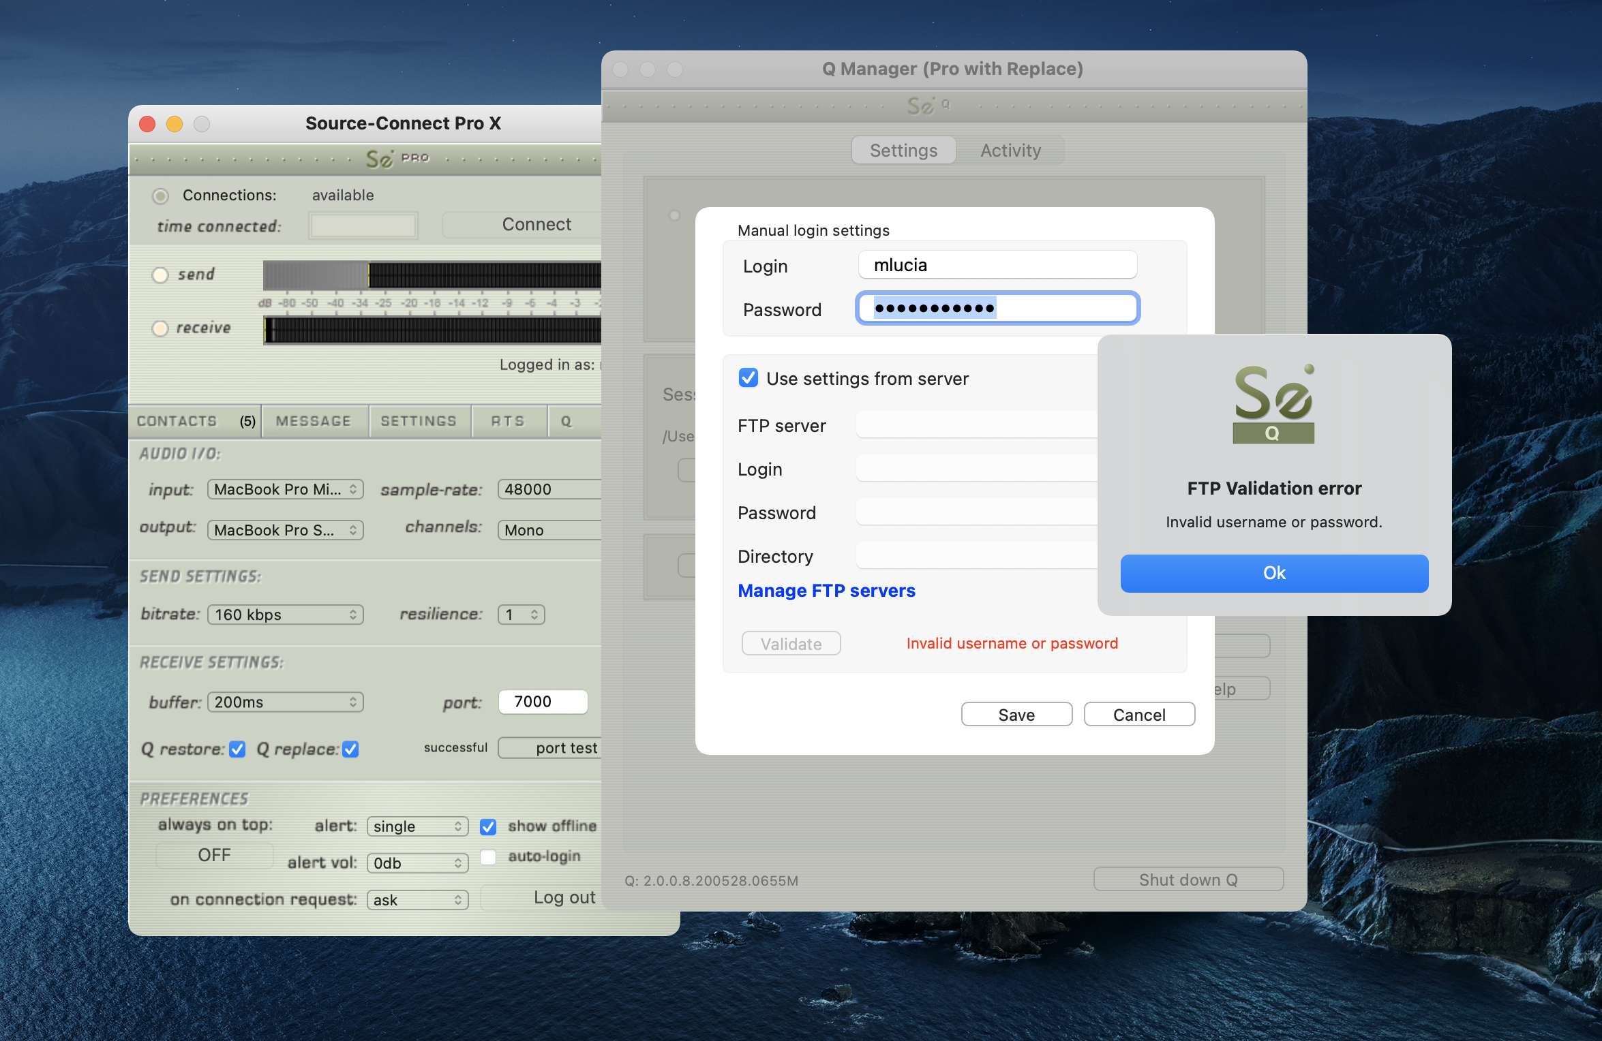This screenshot has height=1041, width=1602.
Task: Click the send level meter
Action: coord(432,276)
